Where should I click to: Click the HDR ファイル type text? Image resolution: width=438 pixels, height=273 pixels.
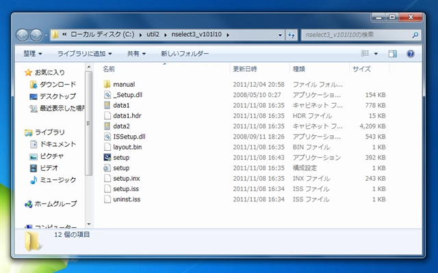(x=312, y=115)
